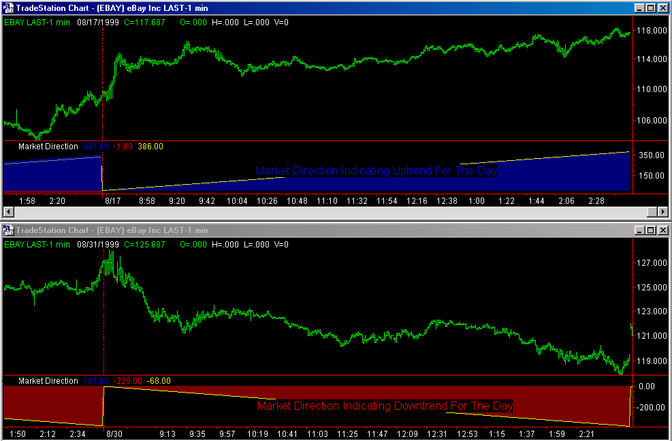The height and width of the screenshot is (441, 672).
Task: Click the bottom chart window's TradeStation title icon
Action: point(8,230)
